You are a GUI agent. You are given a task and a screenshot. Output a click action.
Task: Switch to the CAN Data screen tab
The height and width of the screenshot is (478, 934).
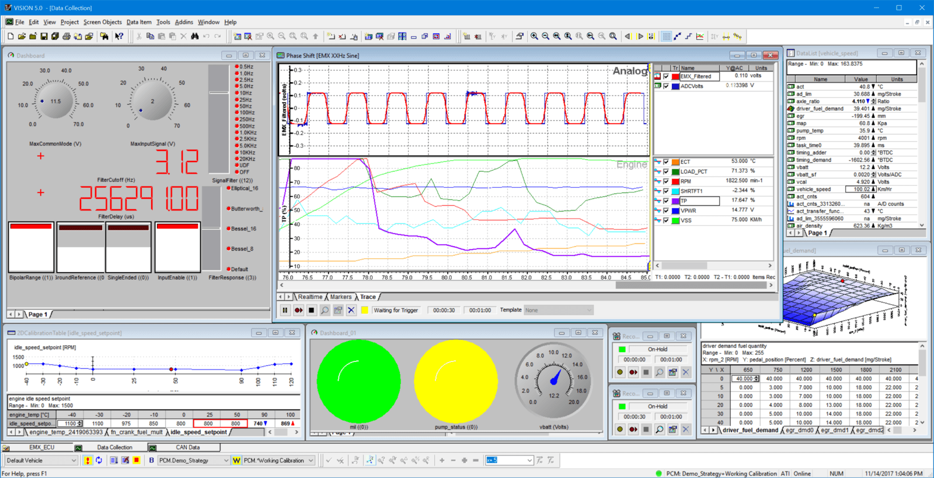coord(188,448)
